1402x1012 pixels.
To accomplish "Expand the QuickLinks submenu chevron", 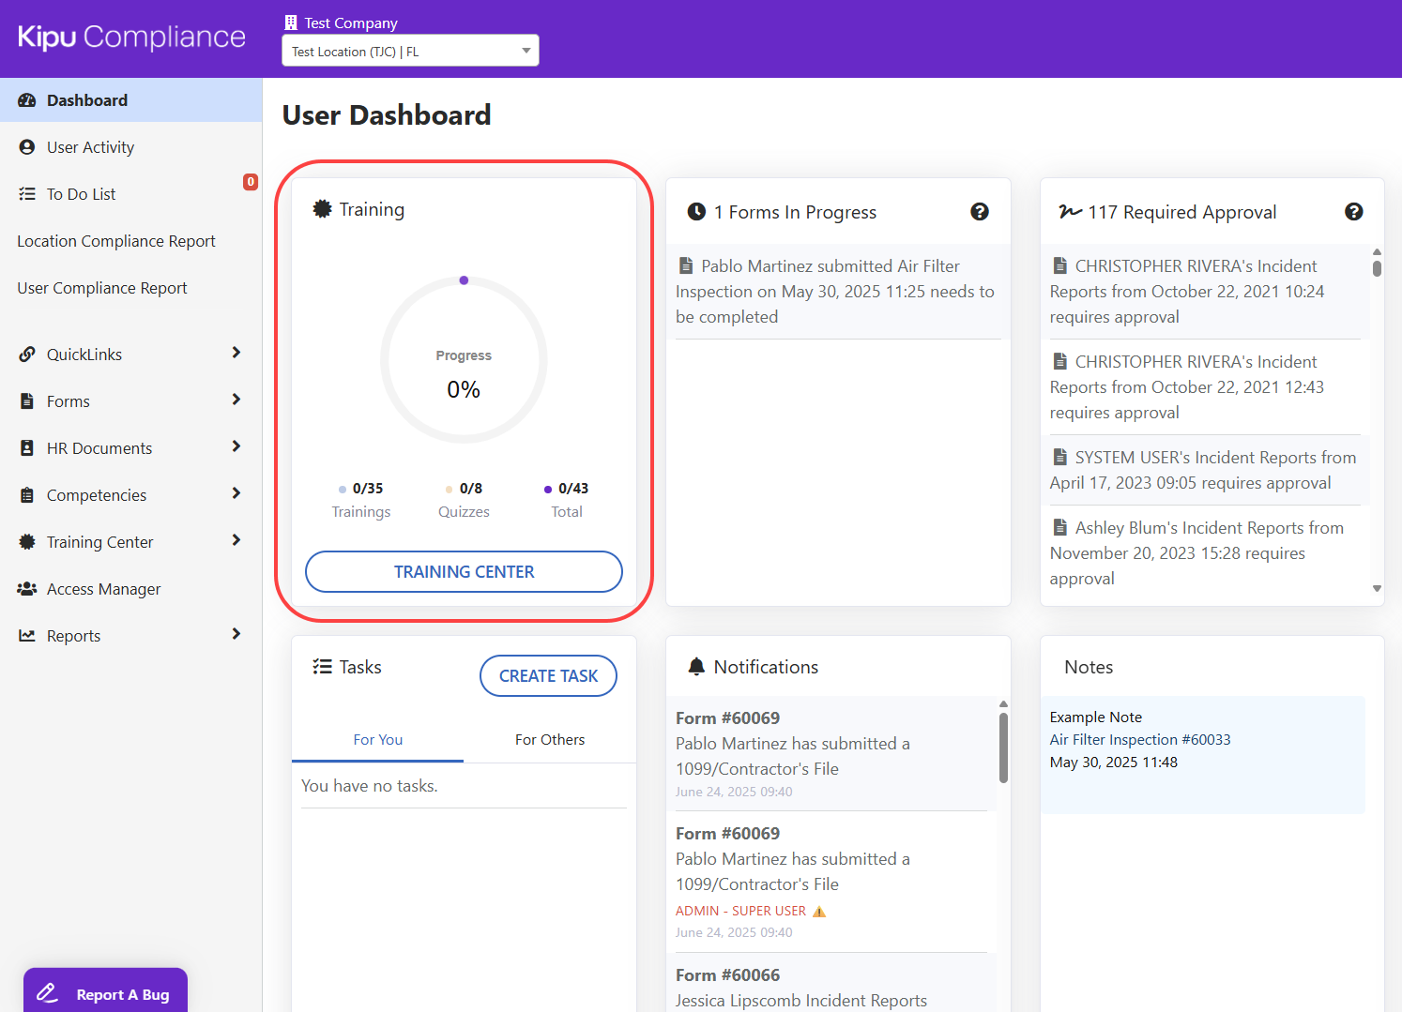I will (236, 353).
